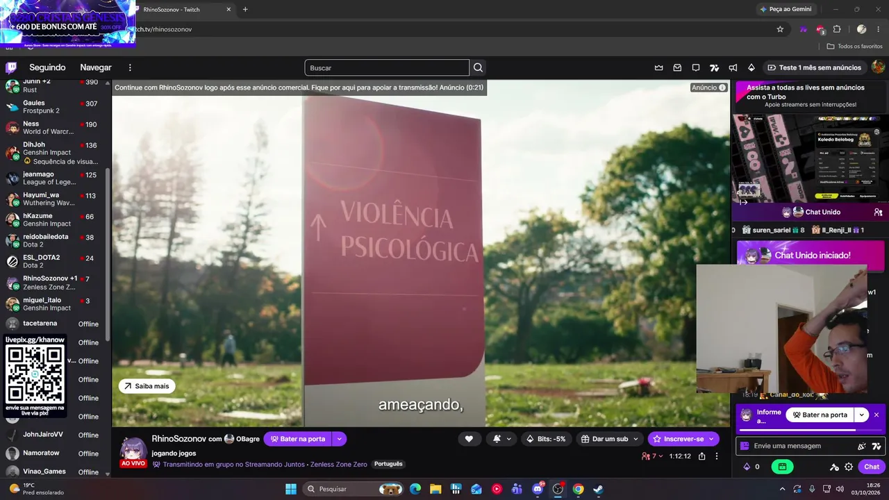Open the Seguindo tab

coord(47,67)
